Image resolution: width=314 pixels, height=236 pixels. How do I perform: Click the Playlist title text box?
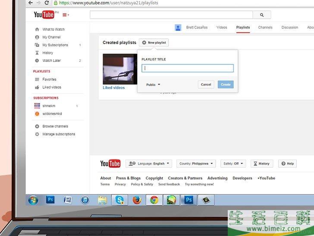point(188,68)
